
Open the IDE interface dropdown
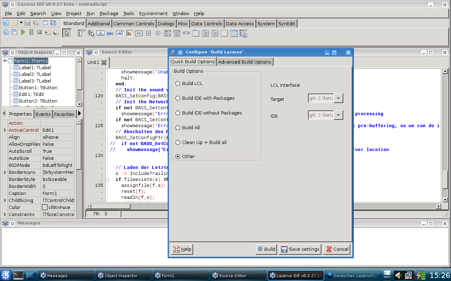[338, 115]
